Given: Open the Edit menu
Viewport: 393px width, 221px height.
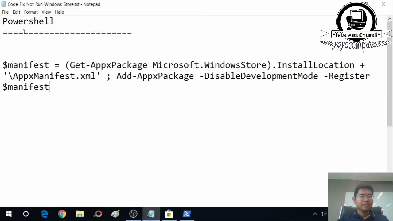Looking at the screenshot, I should pos(16,12).
